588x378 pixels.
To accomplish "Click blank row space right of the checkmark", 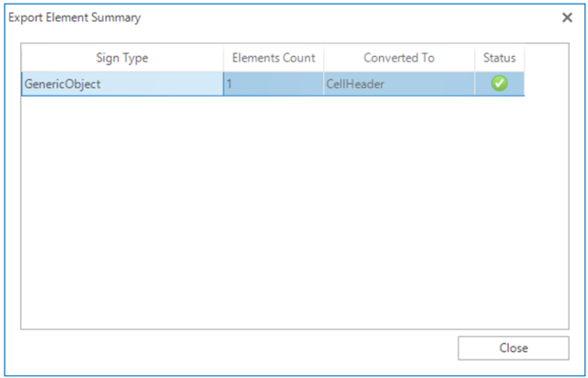I will click(x=546, y=84).
